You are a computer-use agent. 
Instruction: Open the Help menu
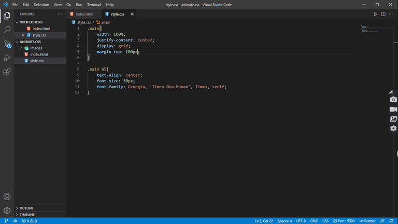coord(110,5)
